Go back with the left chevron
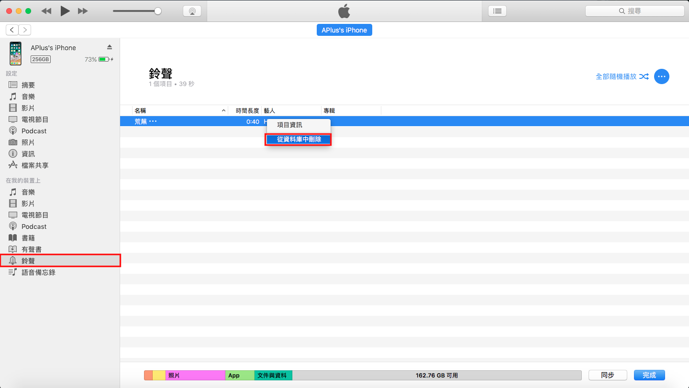 pyautogui.click(x=12, y=30)
